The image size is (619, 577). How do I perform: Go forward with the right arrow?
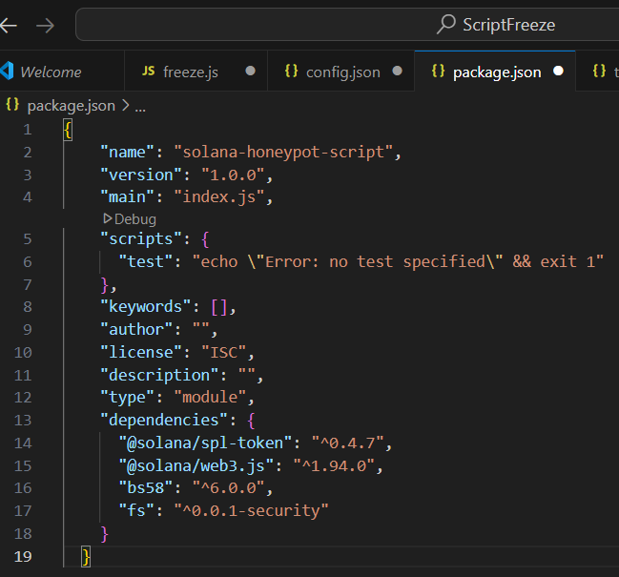point(45,26)
